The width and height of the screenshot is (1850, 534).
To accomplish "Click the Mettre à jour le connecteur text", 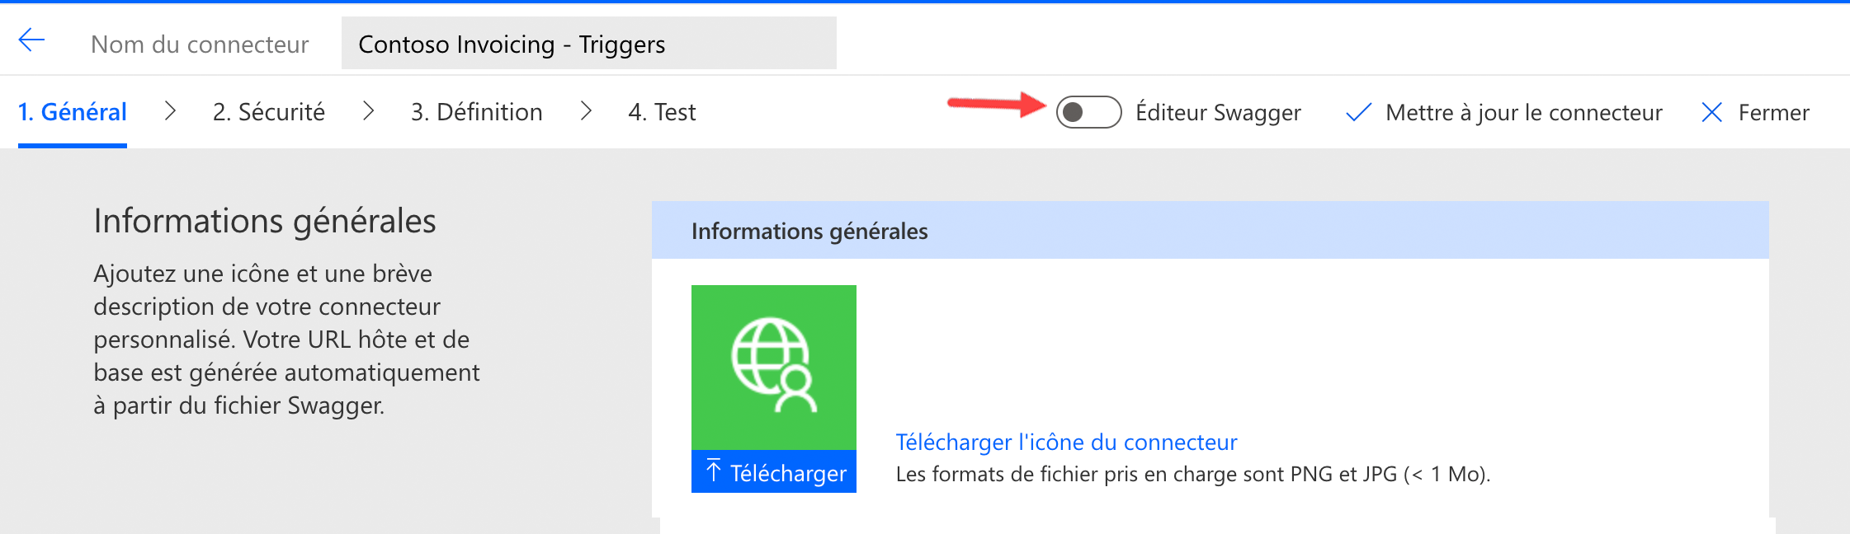I will point(1524,112).
